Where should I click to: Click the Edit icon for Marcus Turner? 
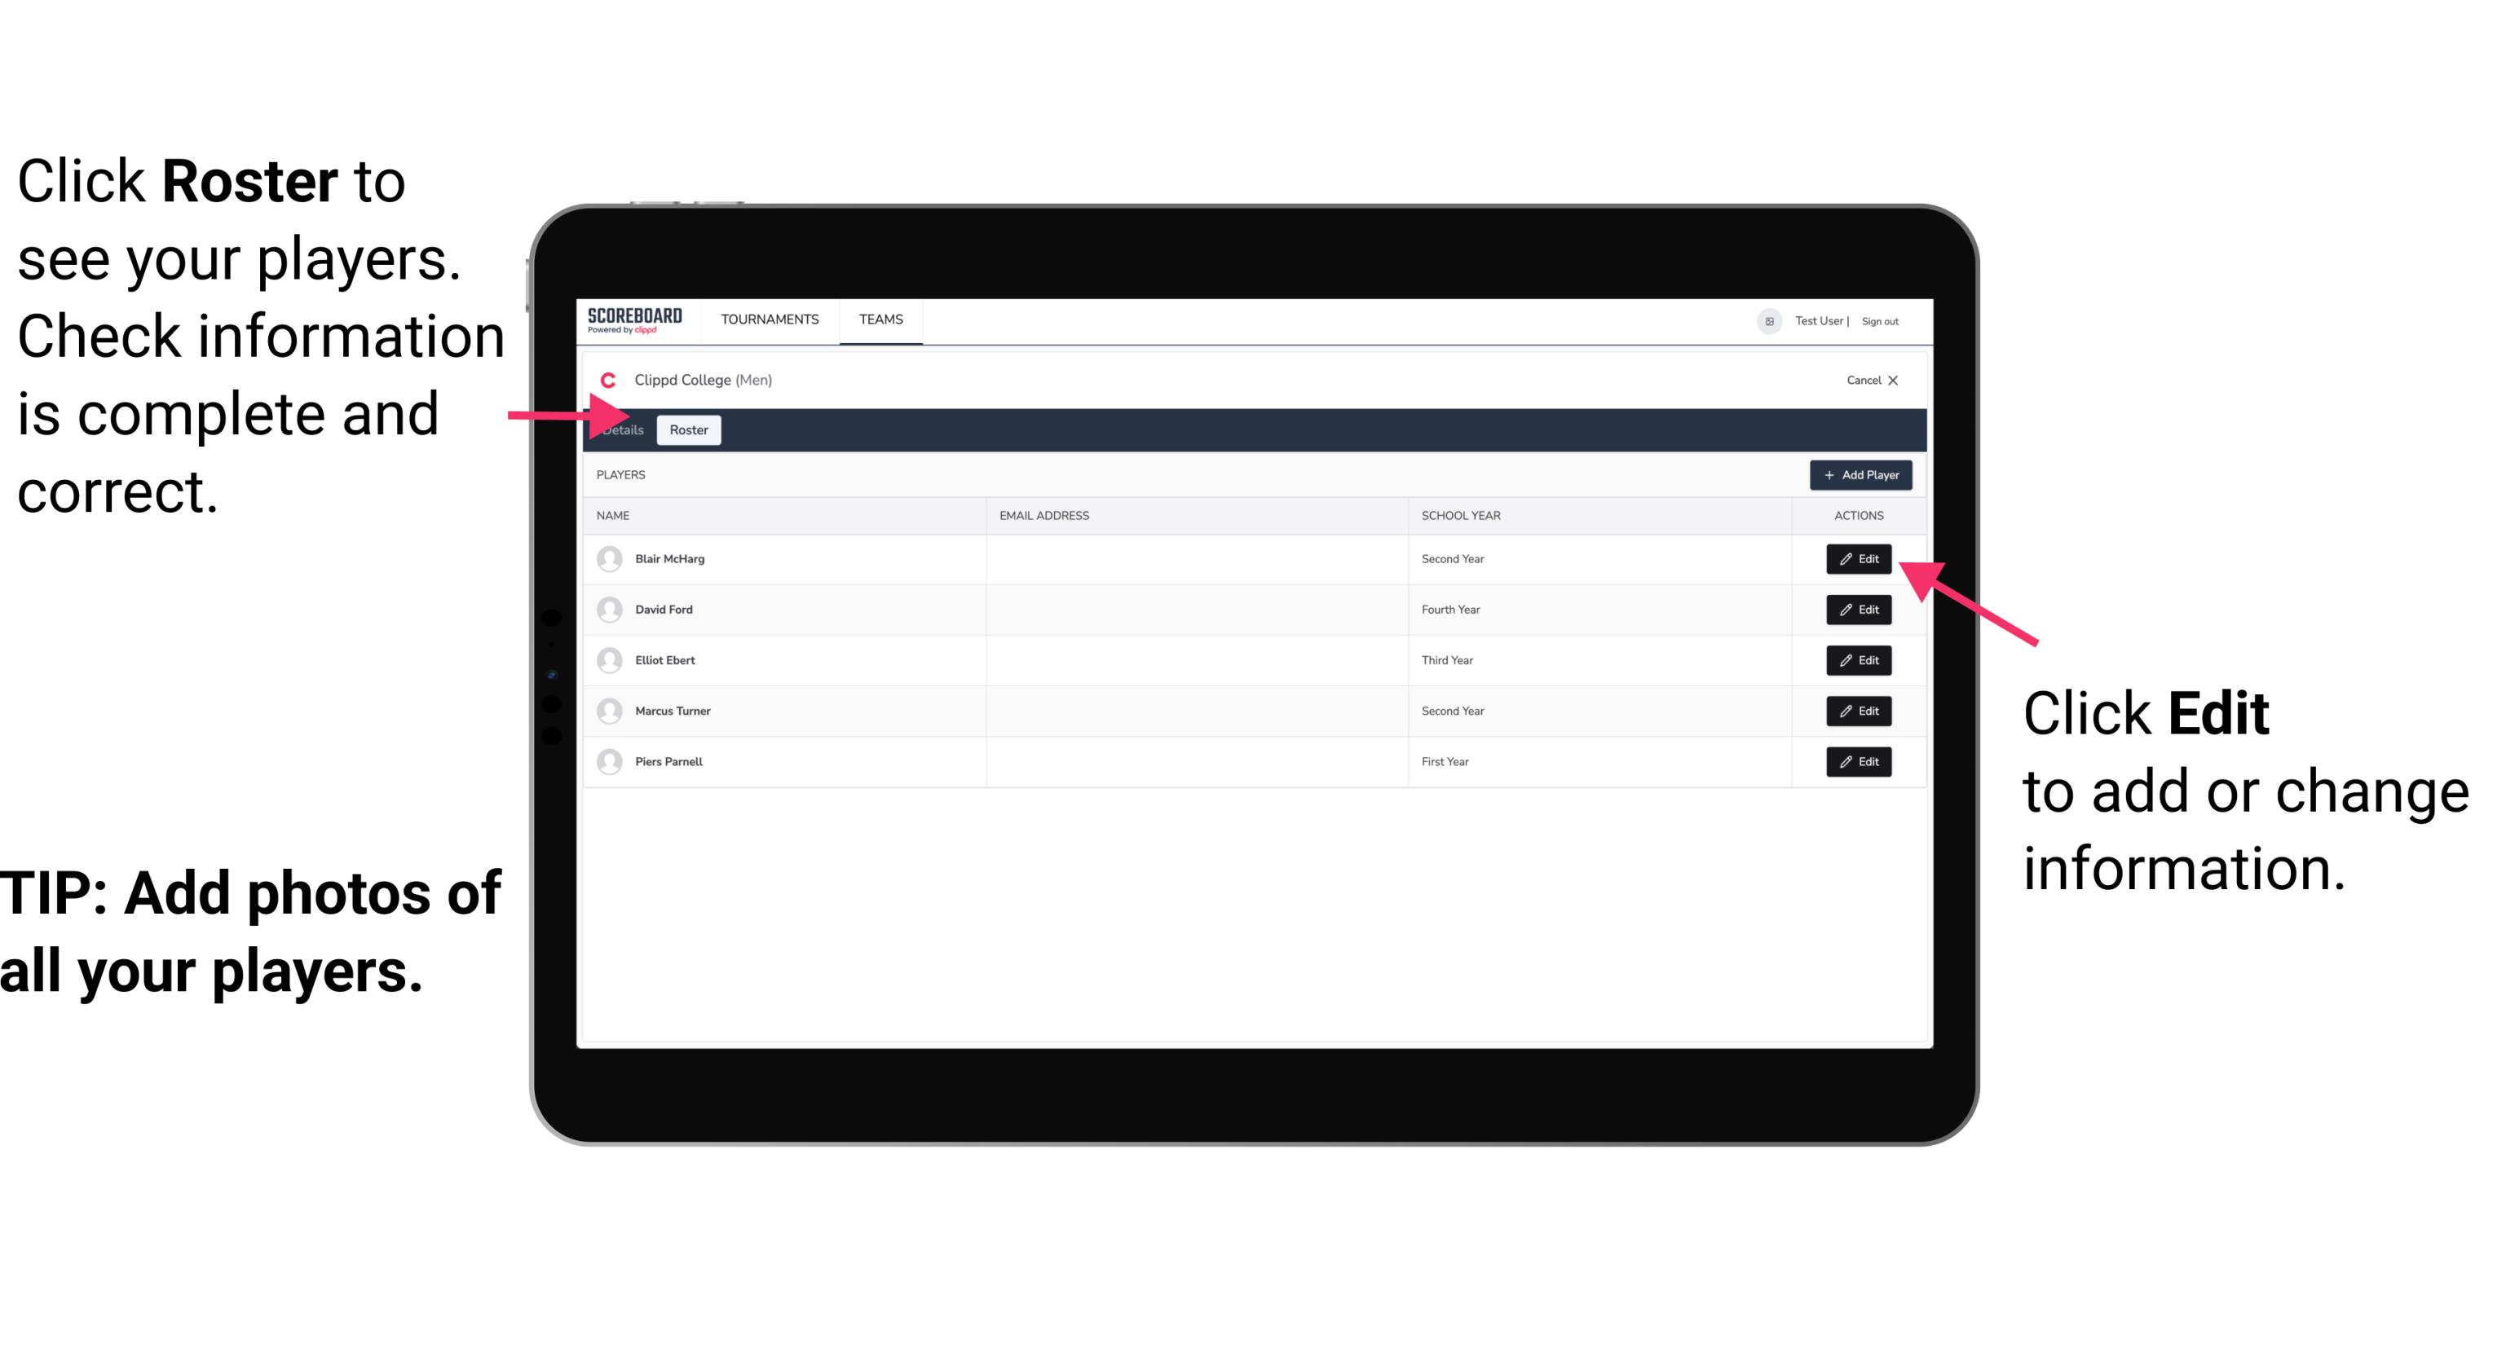(x=1857, y=711)
